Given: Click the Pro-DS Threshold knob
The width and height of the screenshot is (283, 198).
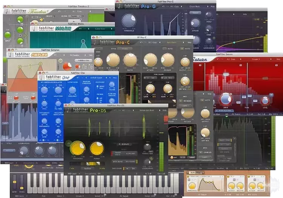Looking at the screenshot, I should click(x=78, y=148).
